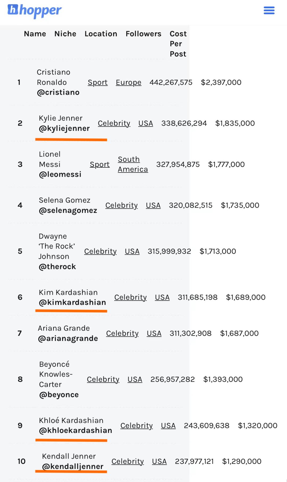Click the Followers column header
Image resolution: width=287 pixels, height=482 pixels.
coord(143,34)
